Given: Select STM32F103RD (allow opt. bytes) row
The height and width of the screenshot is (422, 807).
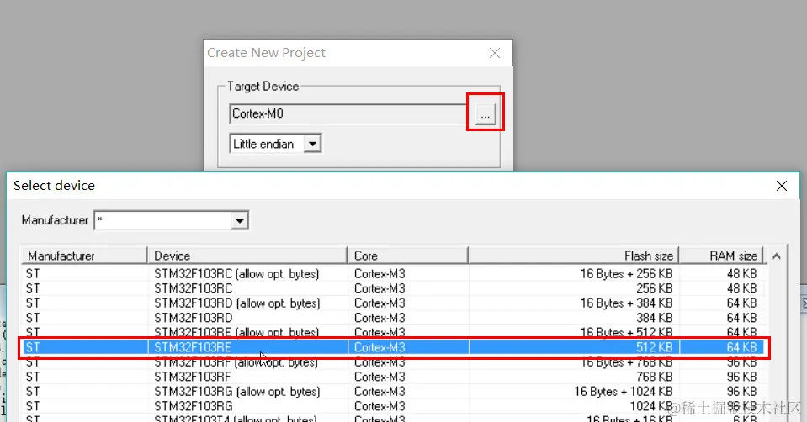Looking at the screenshot, I should click(x=394, y=303).
